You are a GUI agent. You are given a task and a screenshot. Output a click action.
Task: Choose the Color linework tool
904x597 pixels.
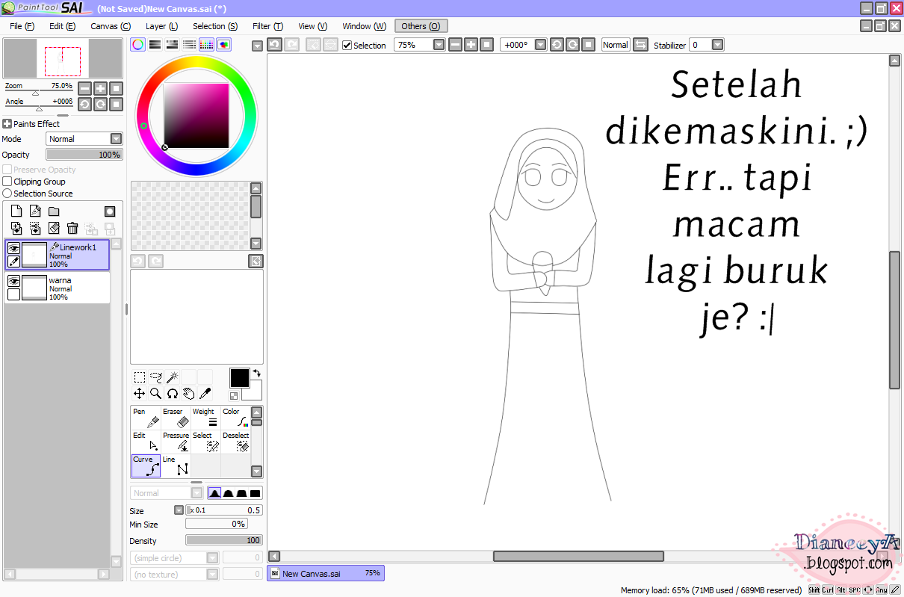[235, 418]
